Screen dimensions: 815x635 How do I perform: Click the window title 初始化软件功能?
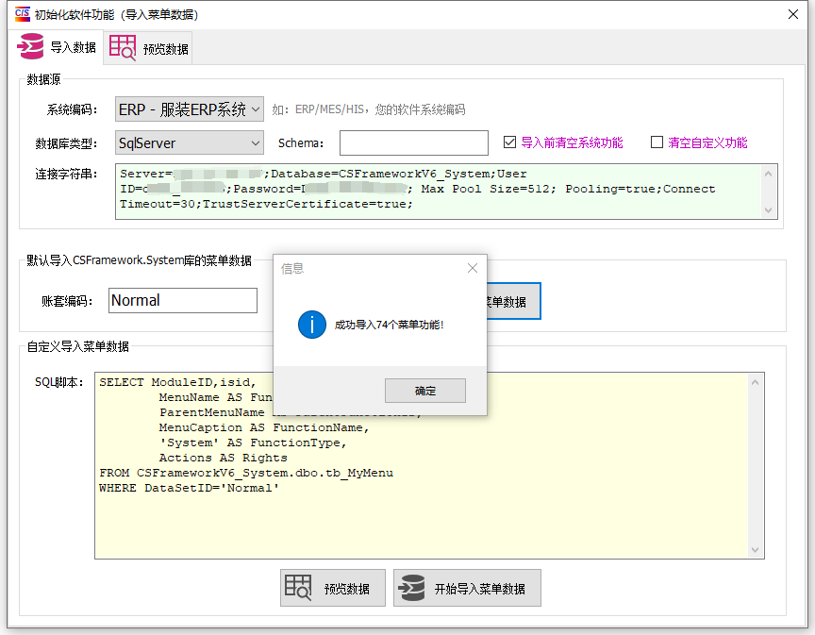tap(116, 14)
